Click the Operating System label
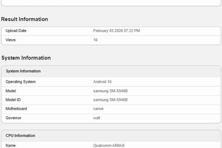Screen dimensions: 222x148 pos(21,82)
